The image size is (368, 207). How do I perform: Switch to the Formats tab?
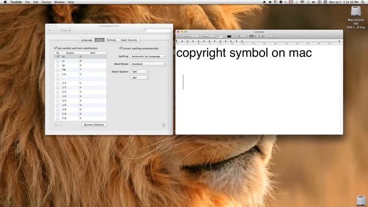pyautogui.click(x=112, y=40)
